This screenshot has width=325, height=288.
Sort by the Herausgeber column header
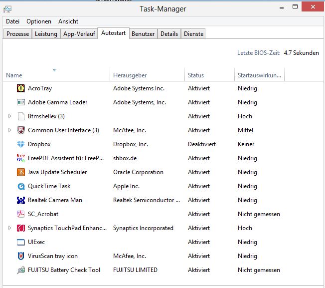pos(147,74)
